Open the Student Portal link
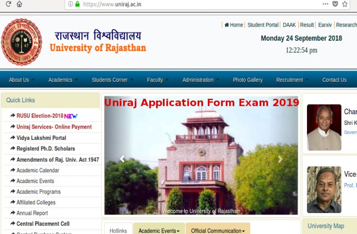The width and height of the screenshot is (357, 234). 263,25
